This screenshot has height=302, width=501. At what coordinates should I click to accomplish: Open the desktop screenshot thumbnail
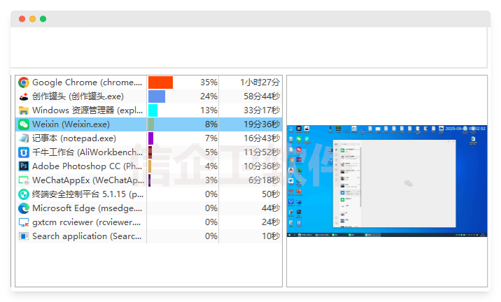pos(387,182)
